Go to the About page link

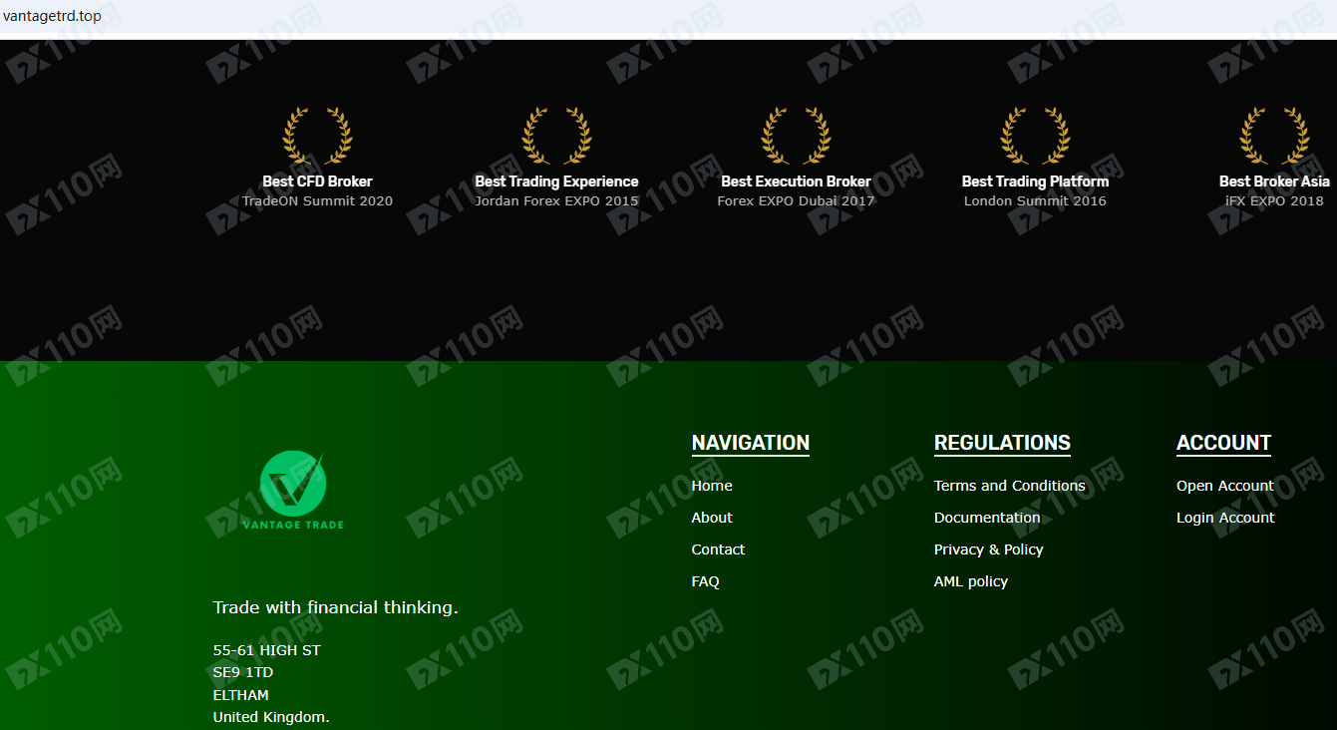712,518
